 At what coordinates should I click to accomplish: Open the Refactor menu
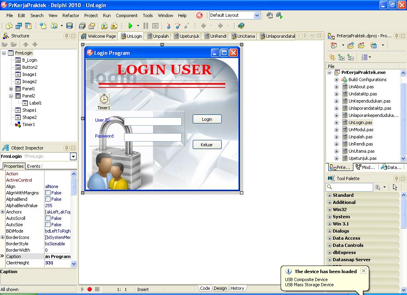click(71, 16)
